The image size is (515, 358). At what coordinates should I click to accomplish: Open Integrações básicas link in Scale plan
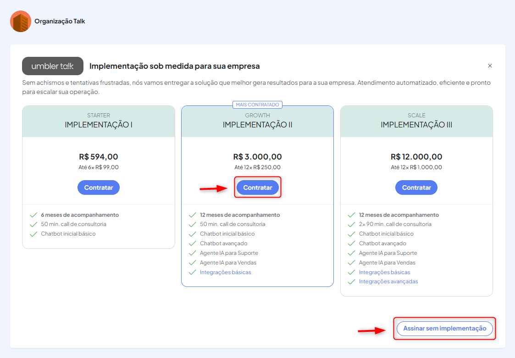click(384, 272)
